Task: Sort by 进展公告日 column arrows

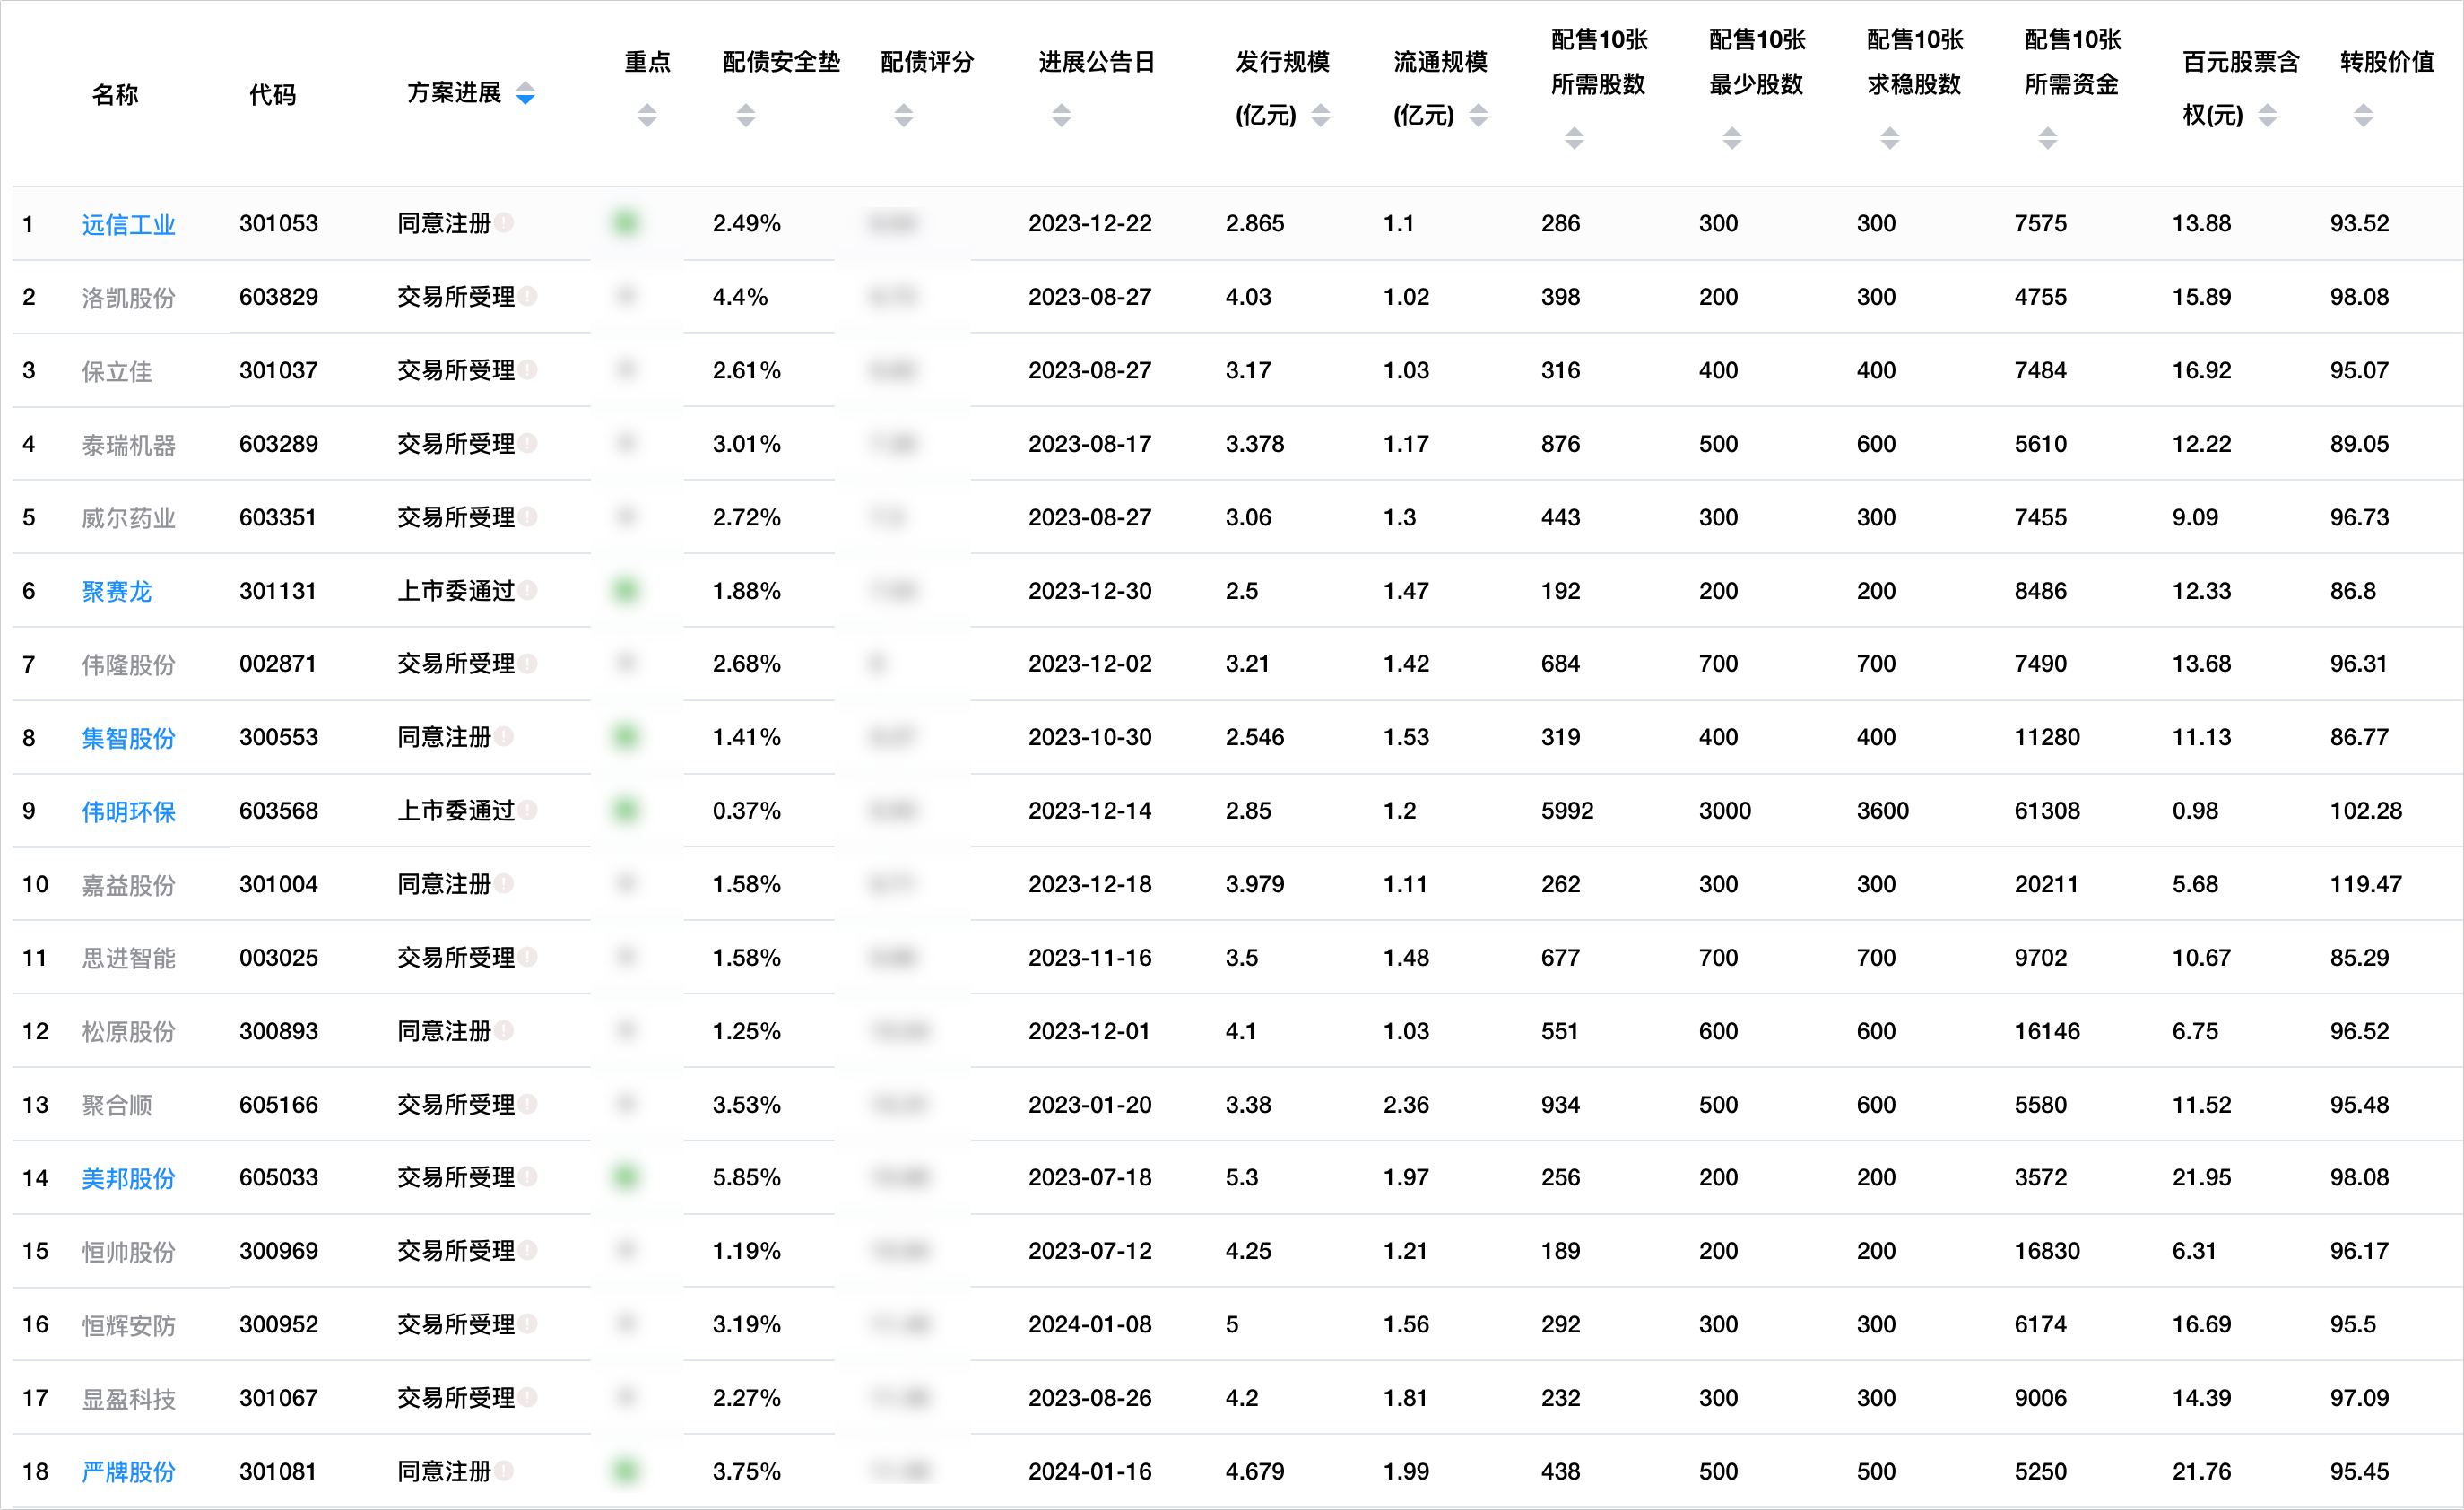Action: pos(1061,116)
